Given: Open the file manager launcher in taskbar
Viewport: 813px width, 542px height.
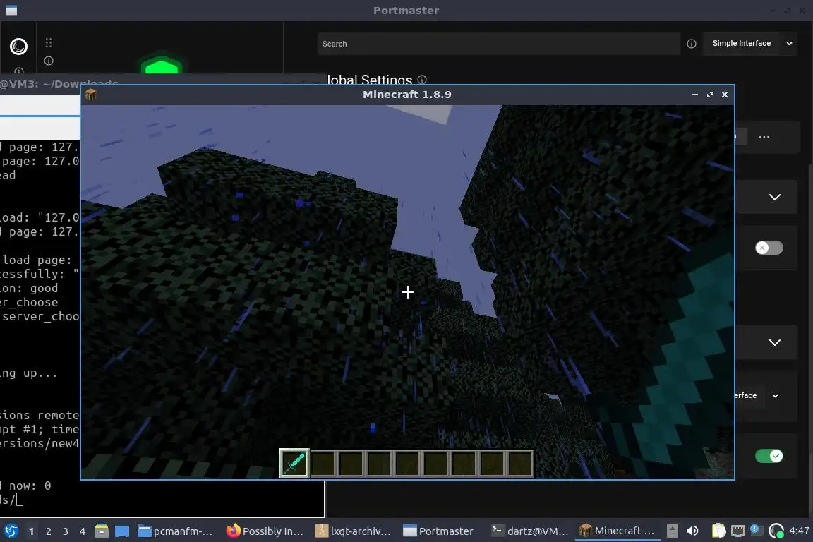Looking at the screenshot, I should point(101,531).
